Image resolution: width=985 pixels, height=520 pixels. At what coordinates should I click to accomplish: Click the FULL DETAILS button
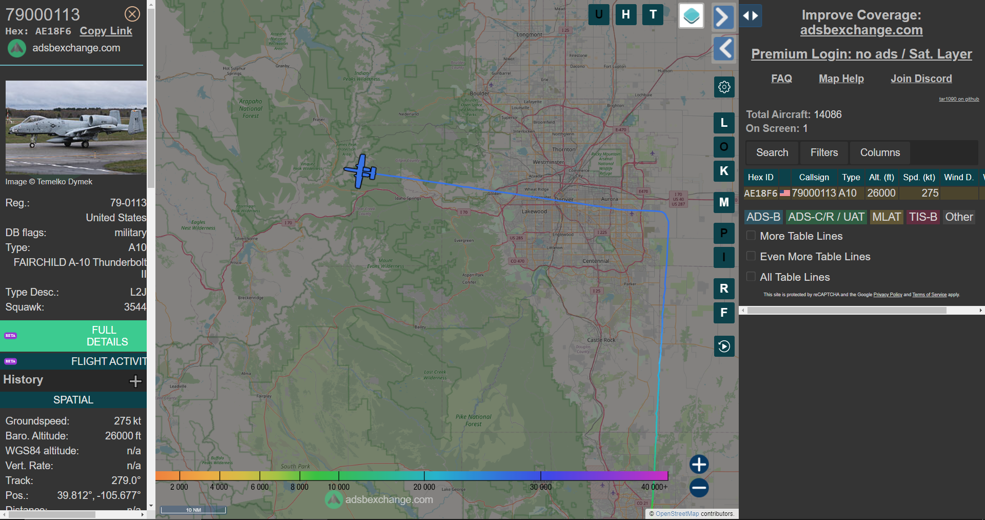tap(73, 336)
